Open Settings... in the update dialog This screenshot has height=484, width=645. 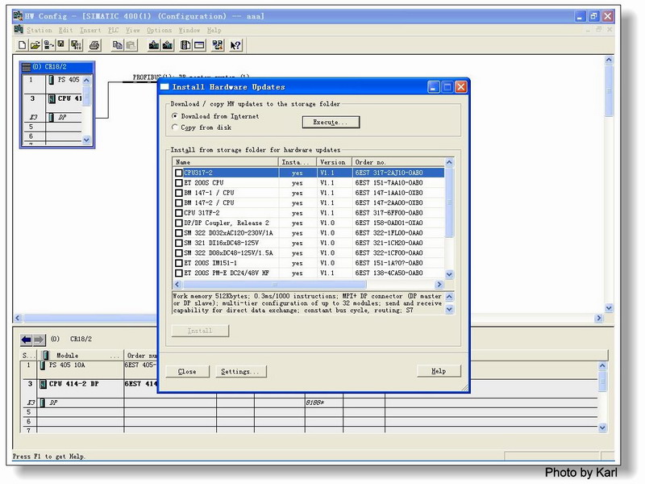click(x=240, y=371)
